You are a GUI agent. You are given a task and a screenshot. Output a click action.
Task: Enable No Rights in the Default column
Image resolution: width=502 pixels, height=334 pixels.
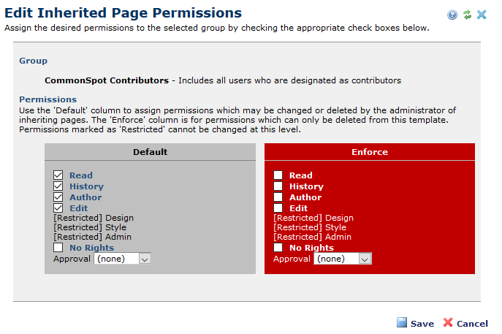[x=58, y=248]
